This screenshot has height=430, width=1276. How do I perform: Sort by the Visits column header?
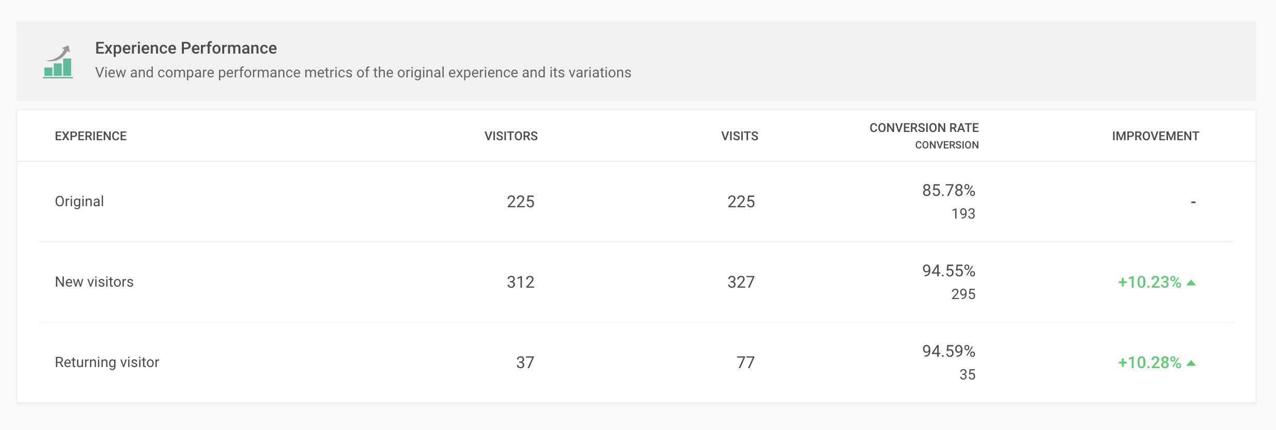(739, 136)
